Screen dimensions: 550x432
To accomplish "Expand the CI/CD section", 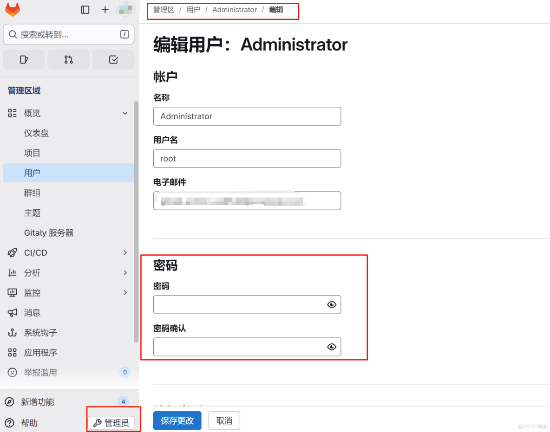I will [x=124, y=252].
